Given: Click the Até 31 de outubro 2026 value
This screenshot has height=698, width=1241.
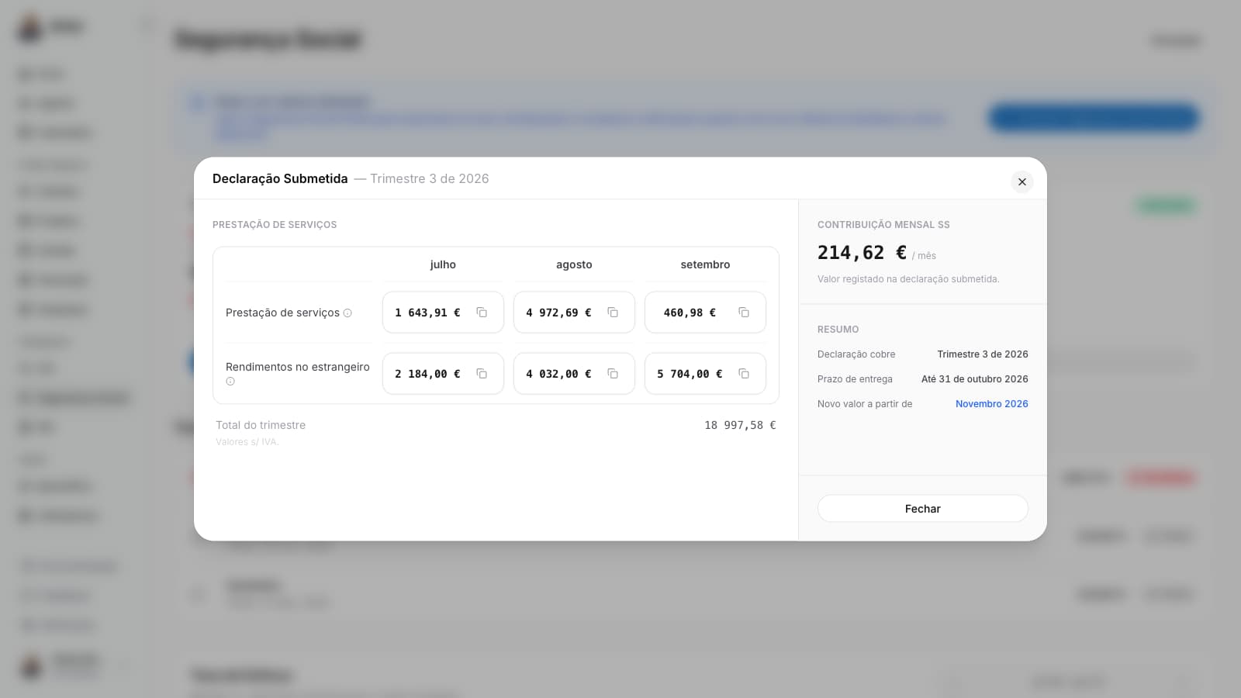Looking at the screenshot, I should [975, 379].
